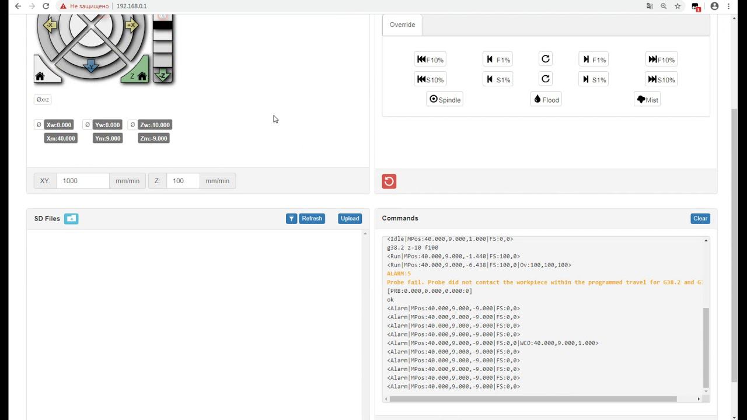Jog the X axis with the +X arrow
The height and width of the screenshot is (420, 747).
[132, 25]
